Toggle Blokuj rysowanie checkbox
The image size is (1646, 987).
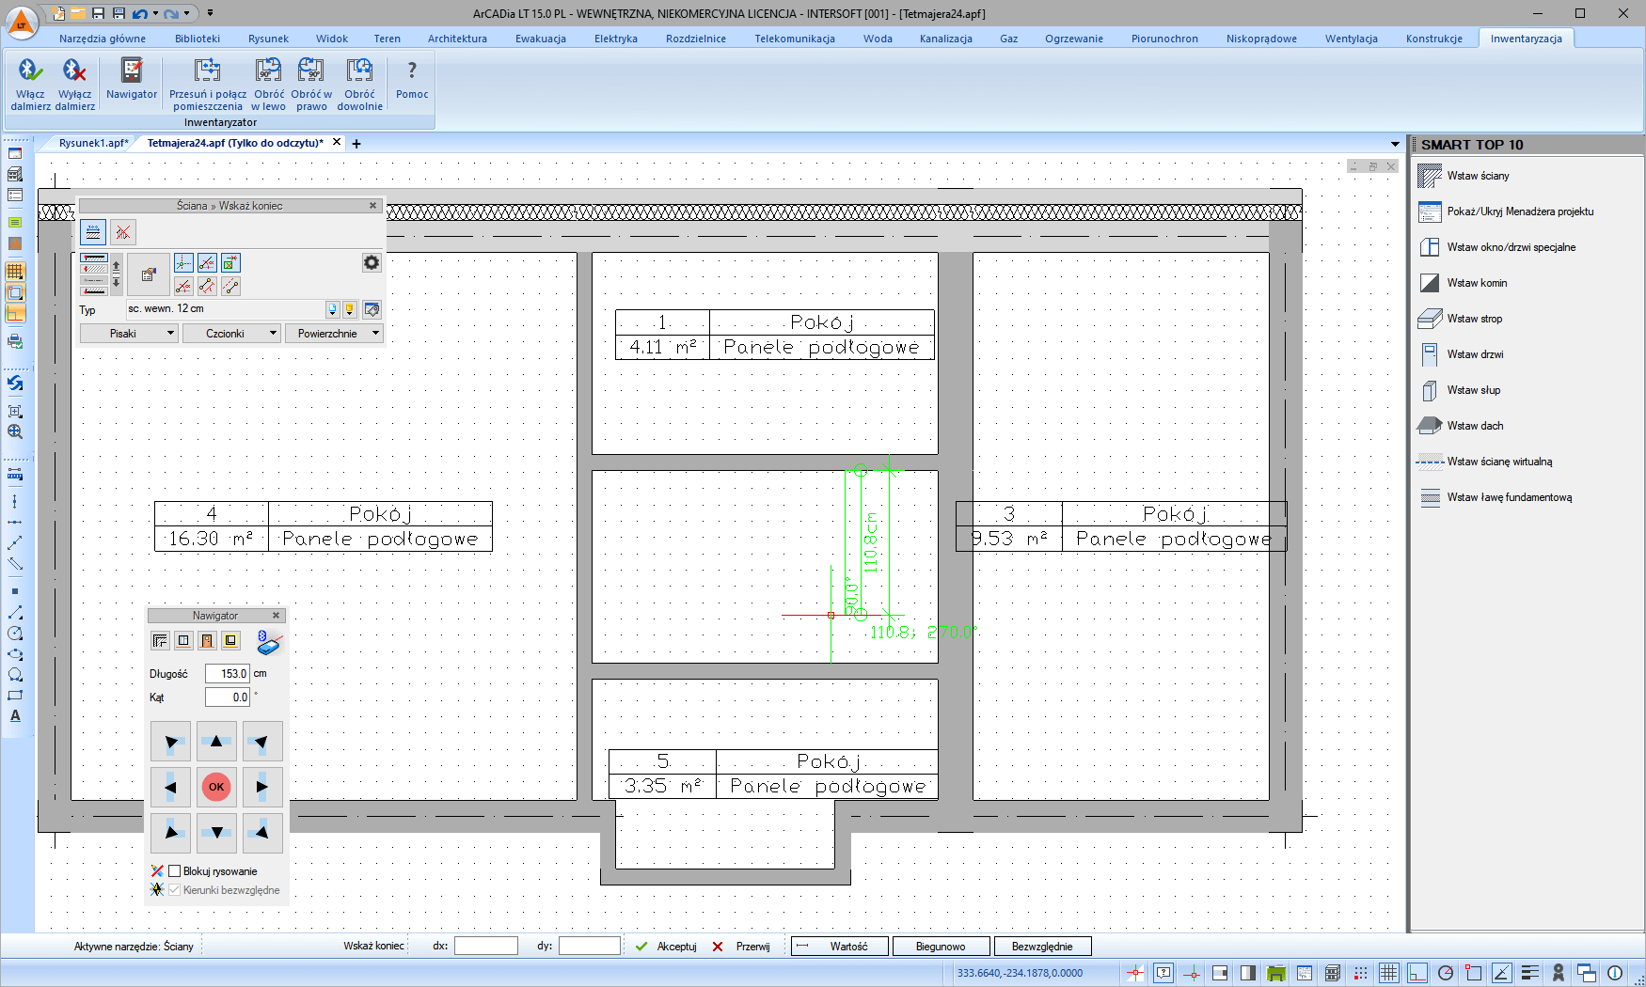tap(174, 871)
